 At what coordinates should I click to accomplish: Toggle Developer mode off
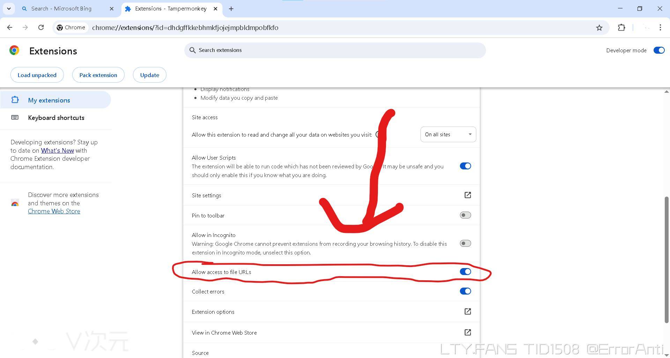[659, 50]
